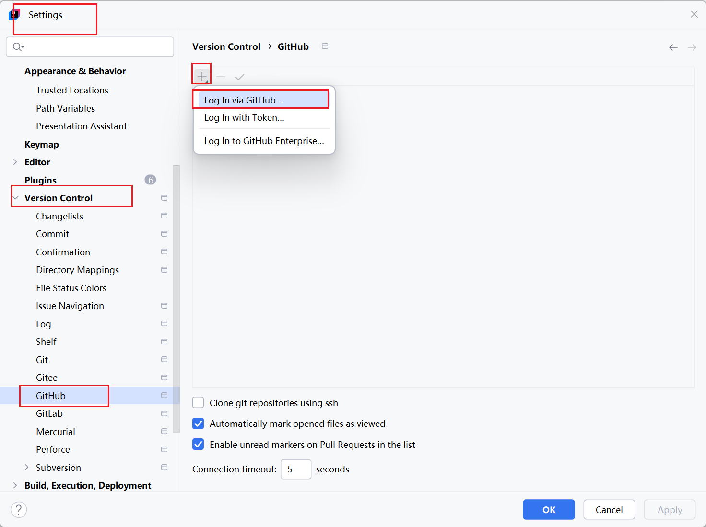Image resolution: width=706 pixels, height=527 pixels.
Task: Click project-level icon on Commit row
Action: (165, 234)
